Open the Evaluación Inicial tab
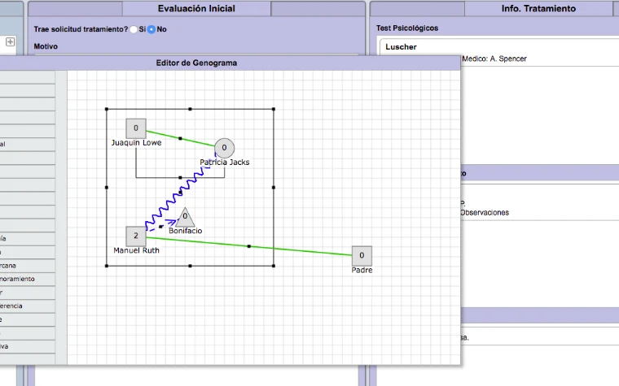The width and height of the screenshot is (619, 386). point(196,9)
